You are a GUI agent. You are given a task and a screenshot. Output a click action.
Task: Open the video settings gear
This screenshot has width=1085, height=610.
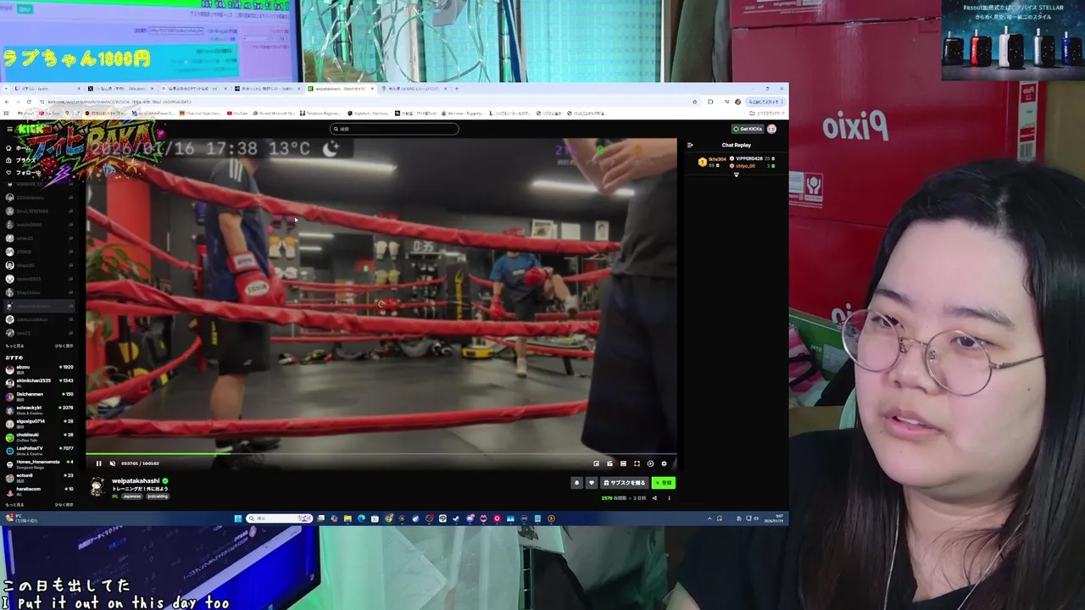(x=664, y=463)
